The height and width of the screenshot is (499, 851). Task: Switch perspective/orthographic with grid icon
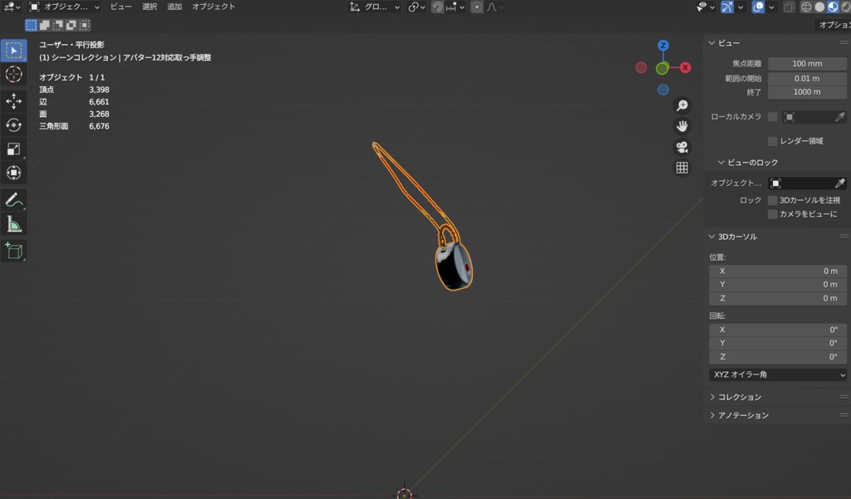(681, 168)
